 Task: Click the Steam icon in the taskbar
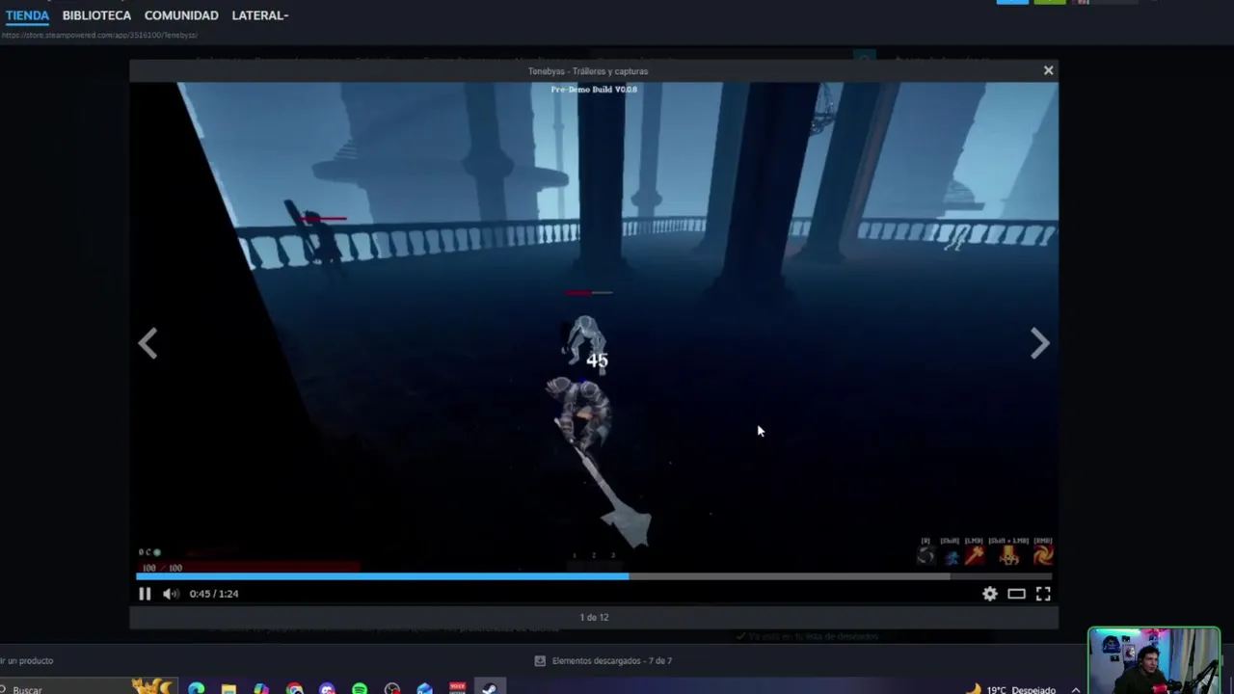tap(490, 688)
